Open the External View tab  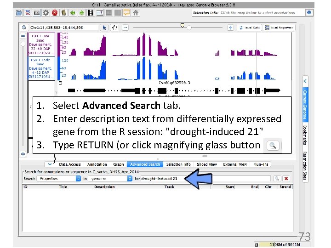235,164
